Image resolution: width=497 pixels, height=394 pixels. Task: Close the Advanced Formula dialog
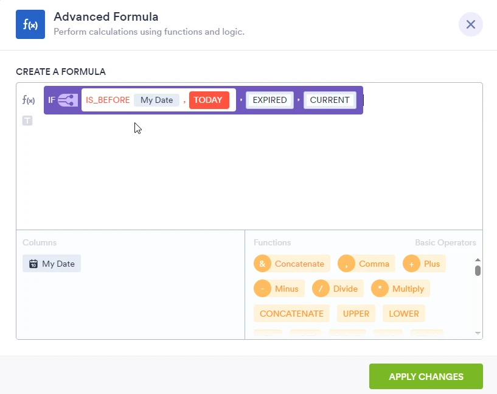[x=470, y=24]
